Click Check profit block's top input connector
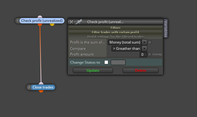This screenshot has width=197, height=117. (x=40, y=17)
